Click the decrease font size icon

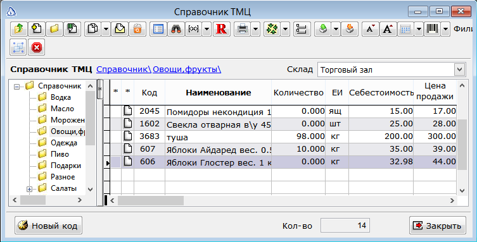(370, 29)
